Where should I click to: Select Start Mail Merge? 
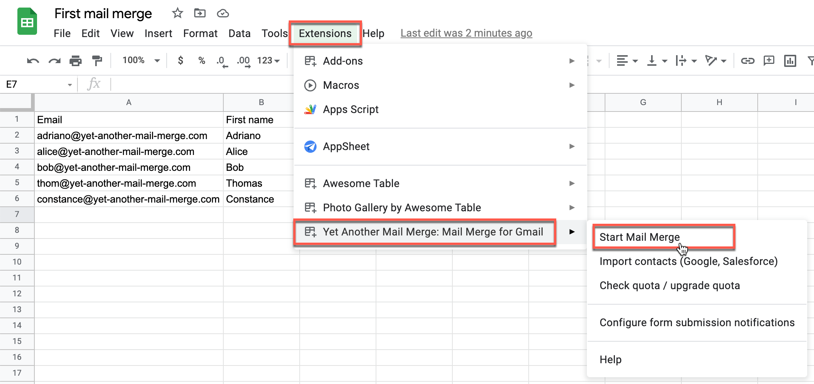click(x=639, y=237)
